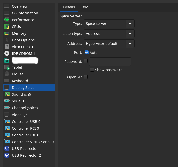Click the Tablet device icon
This screenshot has width=178, height=167.
[7, 67]
